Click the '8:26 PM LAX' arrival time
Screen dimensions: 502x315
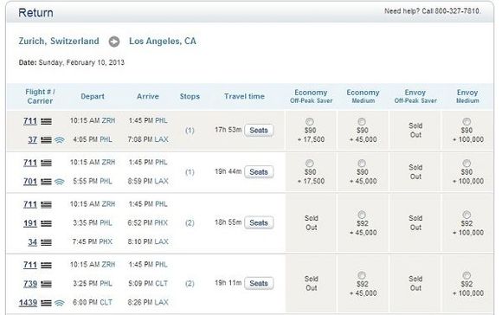148,302
